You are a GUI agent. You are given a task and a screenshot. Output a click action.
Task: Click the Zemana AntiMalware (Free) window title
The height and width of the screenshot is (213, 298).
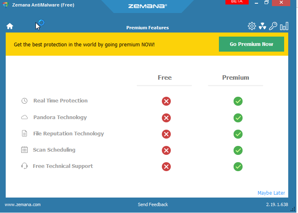click(x=43, y=5)
